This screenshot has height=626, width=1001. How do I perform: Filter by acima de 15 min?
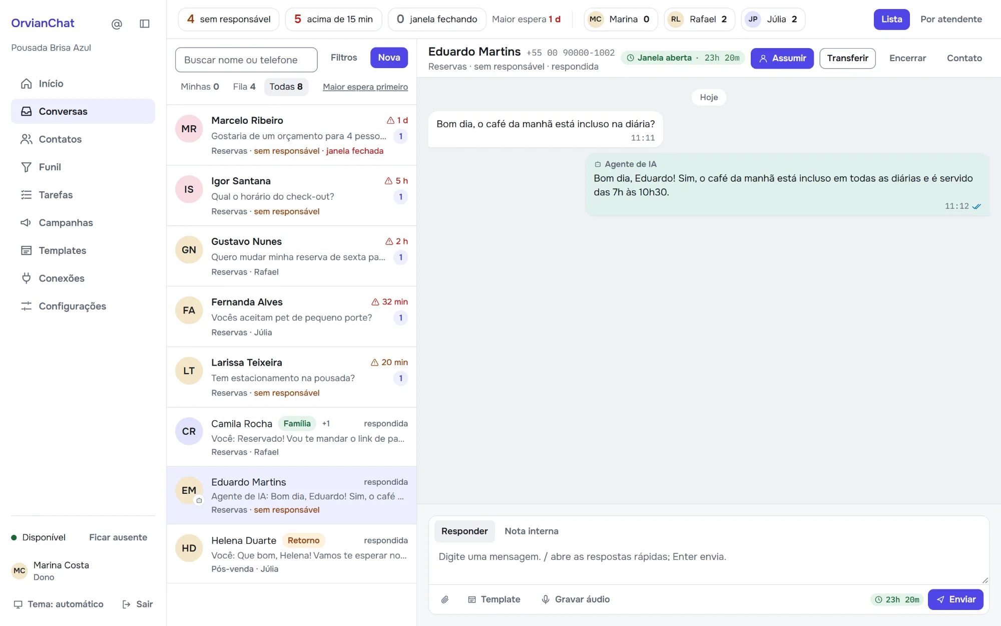[x=333, y=20]
